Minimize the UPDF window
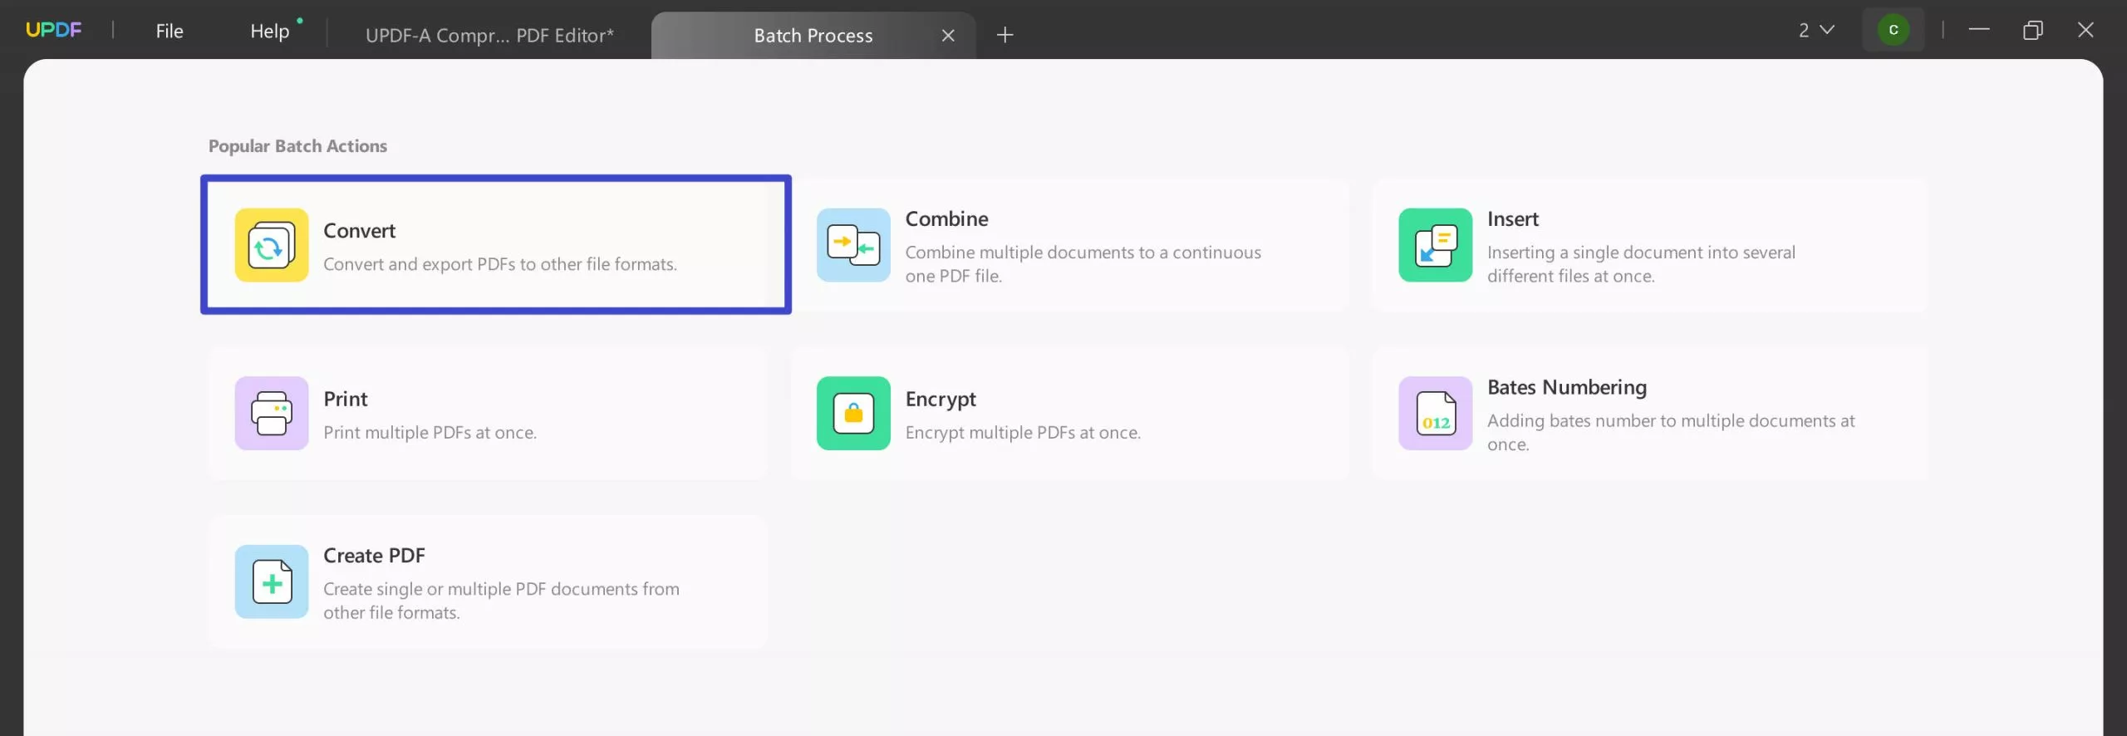Viewport: 2127px width, 736px height. (x=1979, y=30)
